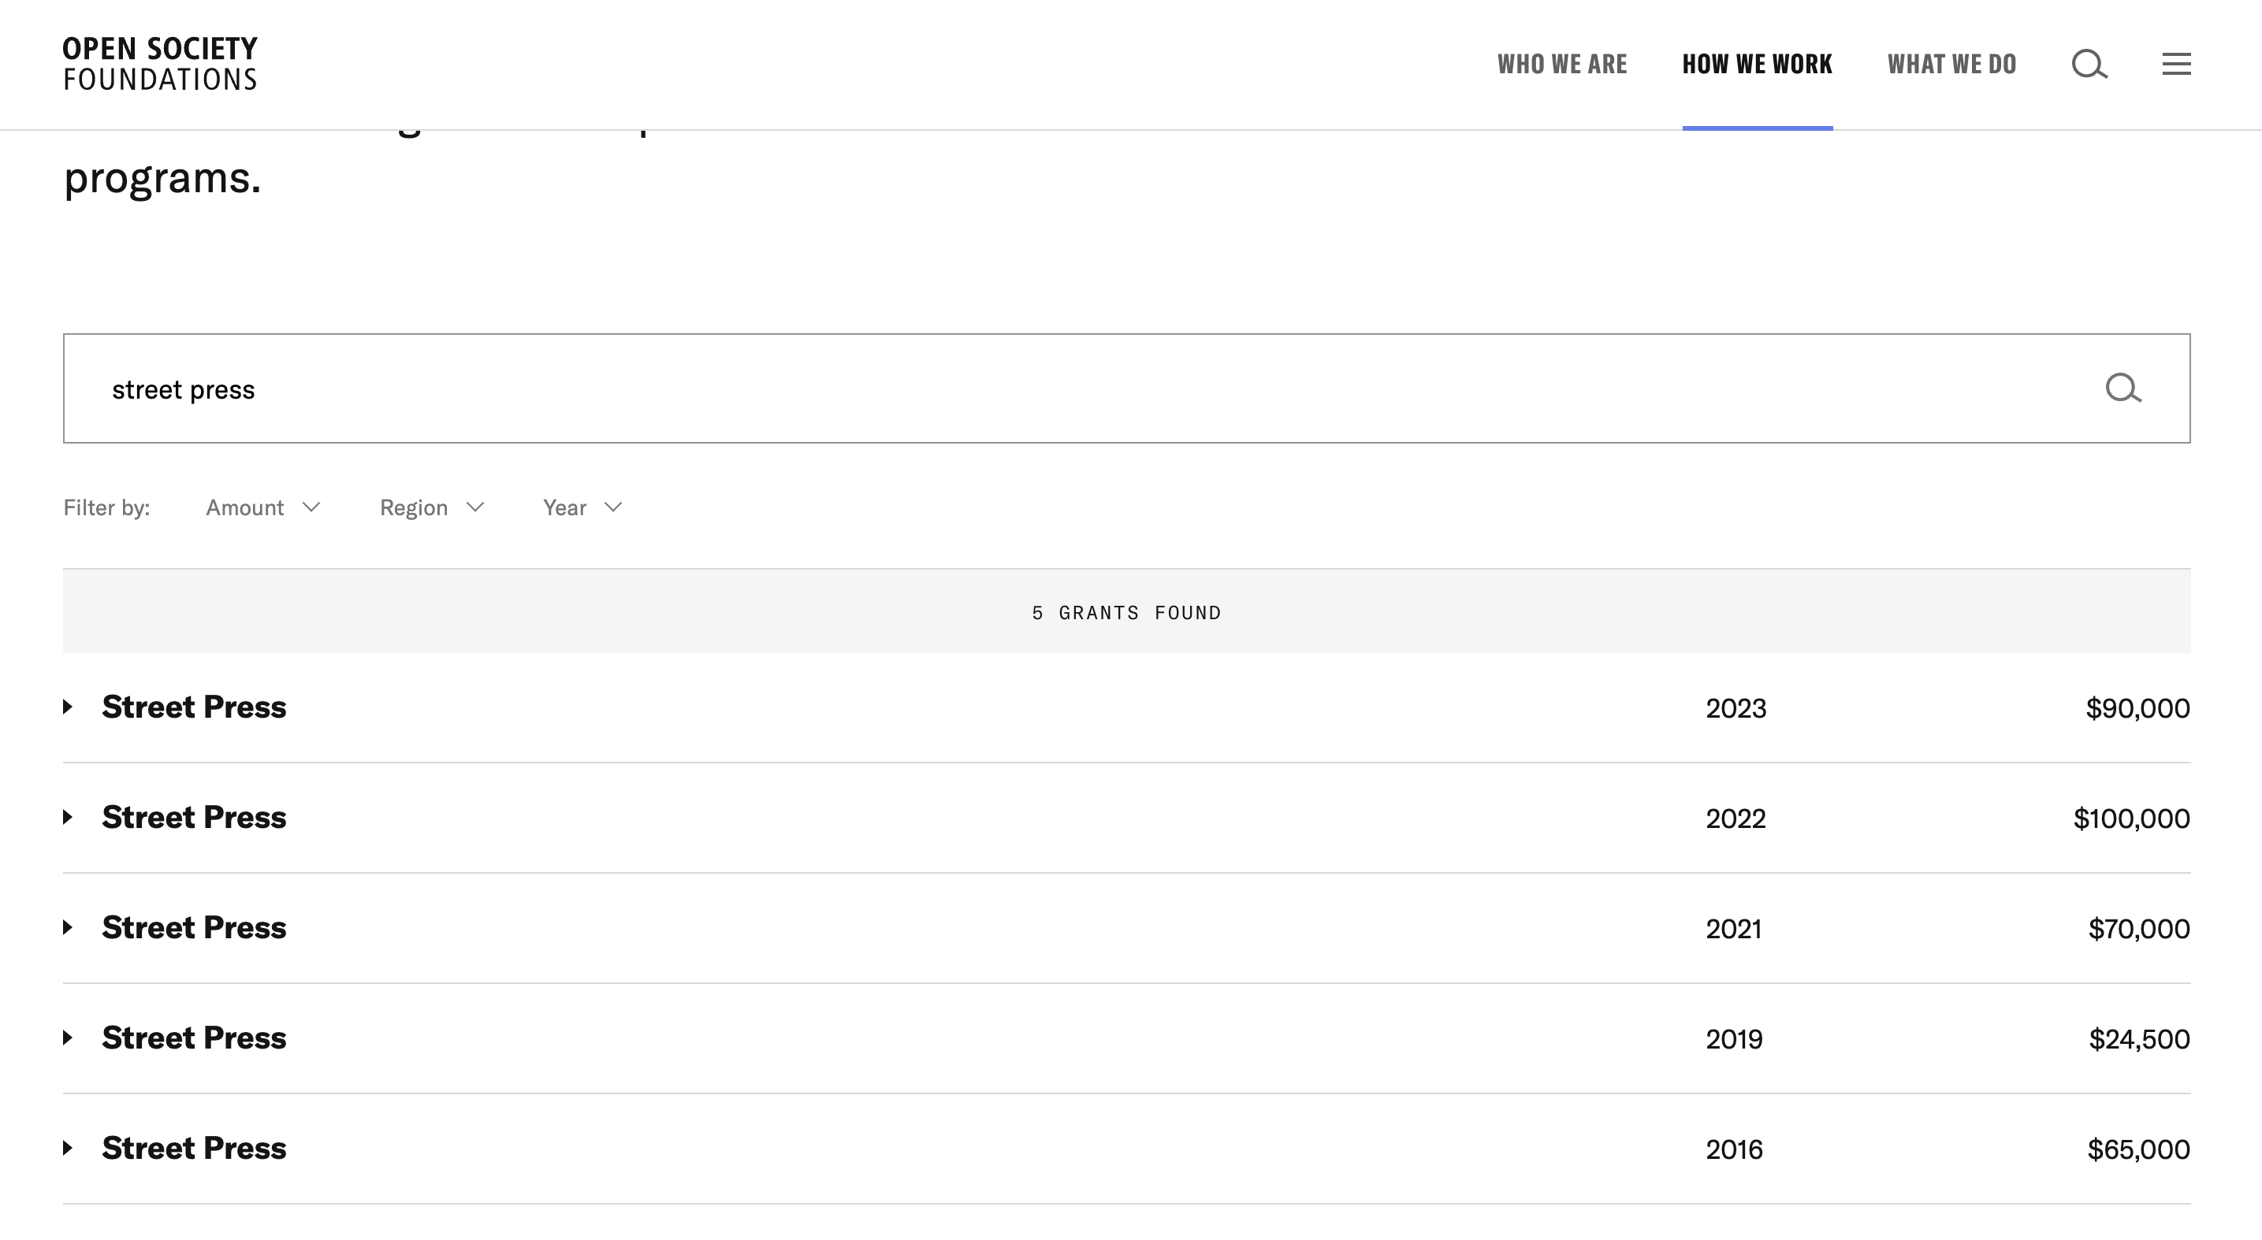Click the Street Press title in 2019 row

pos(194,1038)
